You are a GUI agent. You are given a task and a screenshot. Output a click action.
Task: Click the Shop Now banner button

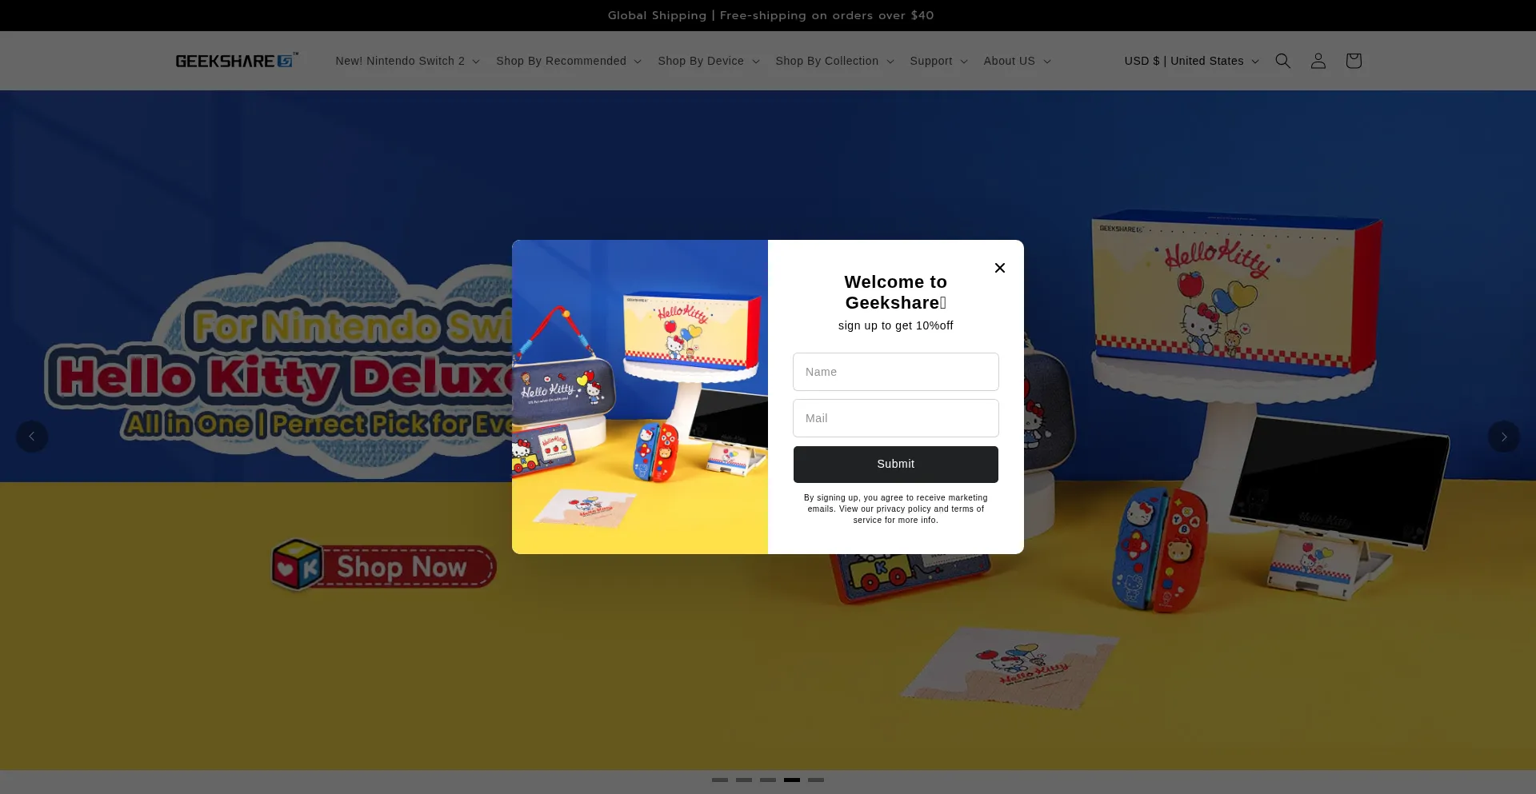tap(384, 565)
